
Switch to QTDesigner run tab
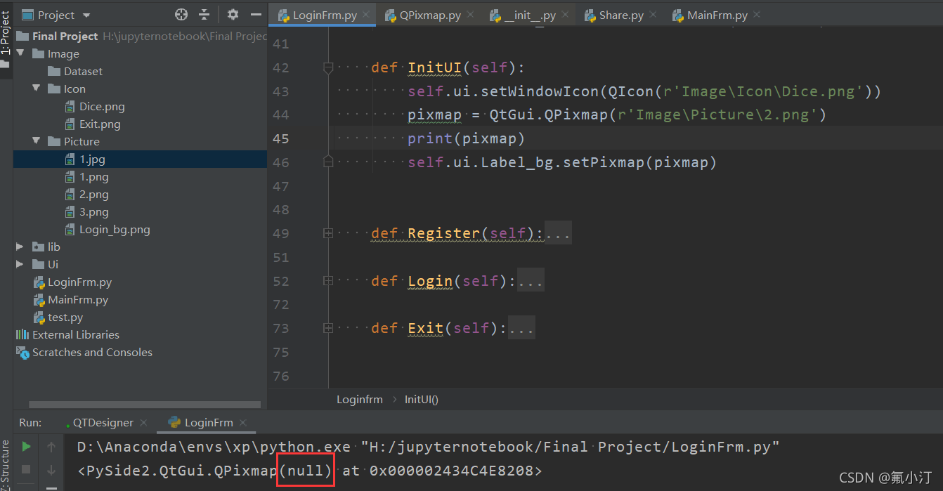103,422
